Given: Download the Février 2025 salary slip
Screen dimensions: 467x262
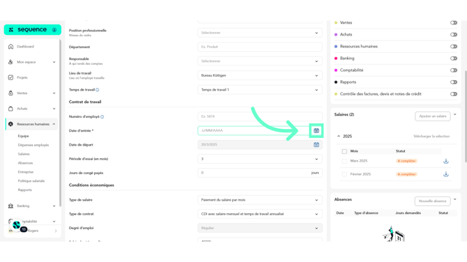Looking at the screenshot, I should pyautogui.click(x=446, y=174).
